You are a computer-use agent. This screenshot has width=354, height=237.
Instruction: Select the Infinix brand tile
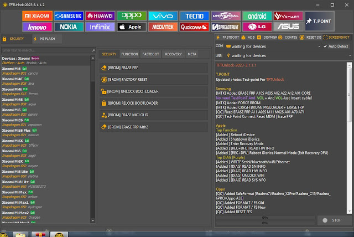100,27
